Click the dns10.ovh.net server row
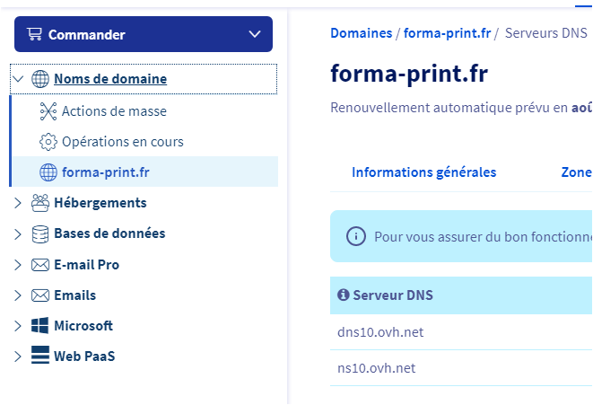Screen dimensions: 593x405 [x=380, y=332]
